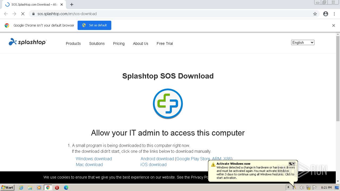
Task: Click the volume speaker tray icon
Action: click(x=302, y=188)
